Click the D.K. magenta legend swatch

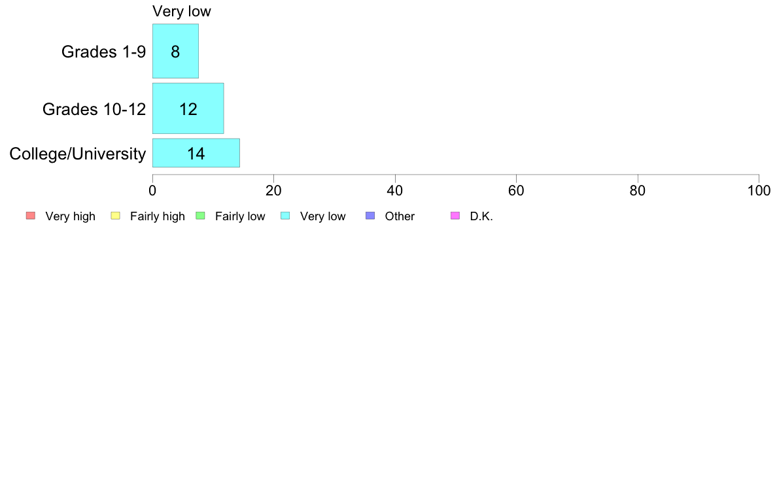coord(455,216)
